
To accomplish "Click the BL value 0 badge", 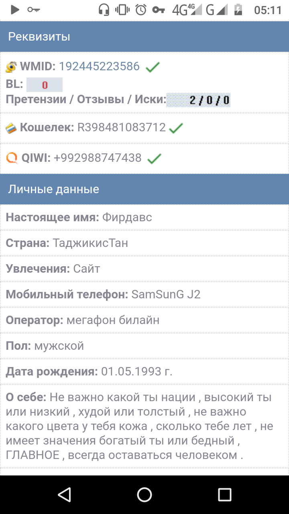I will 45,85.
